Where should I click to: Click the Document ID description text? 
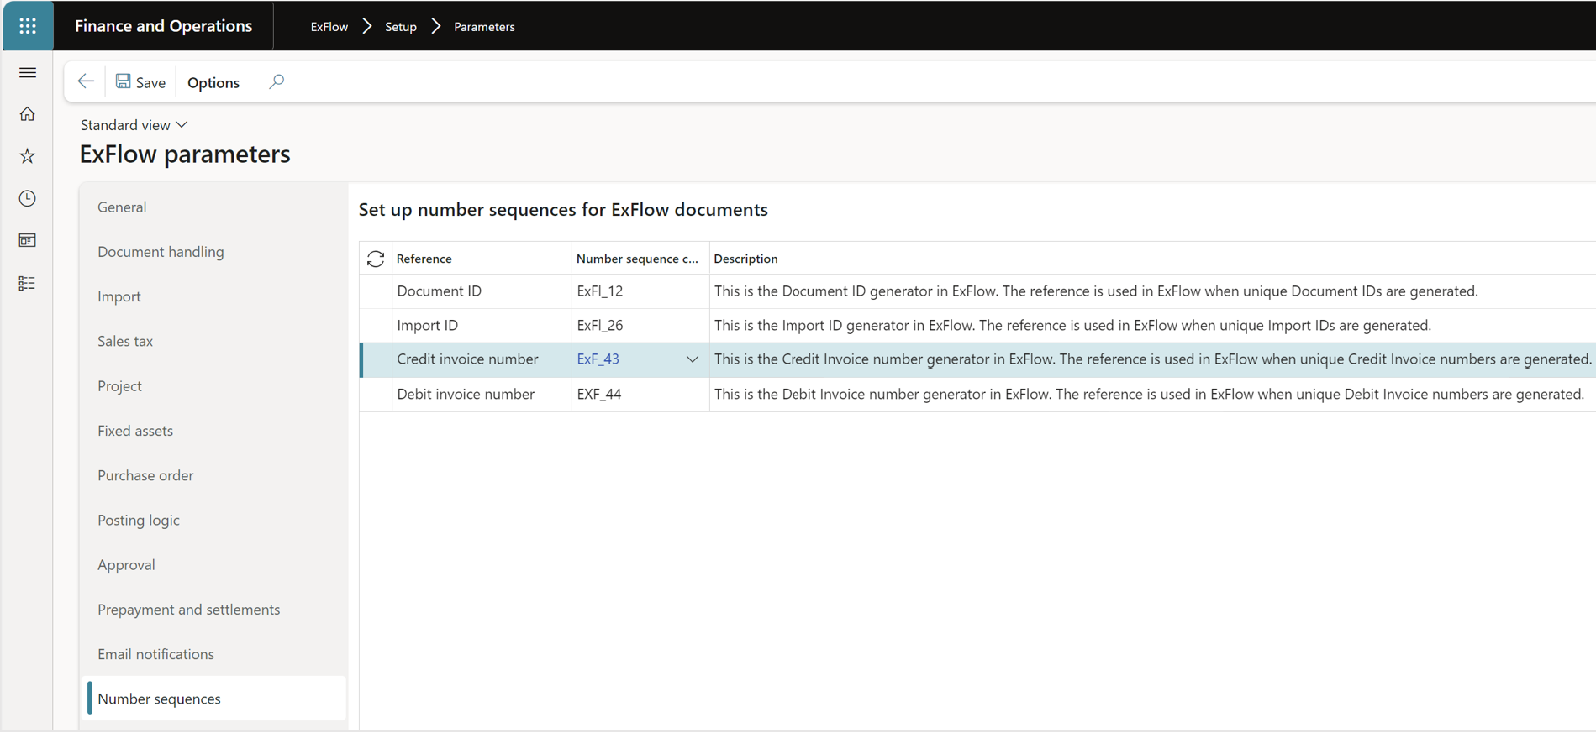coord(1096,291)
